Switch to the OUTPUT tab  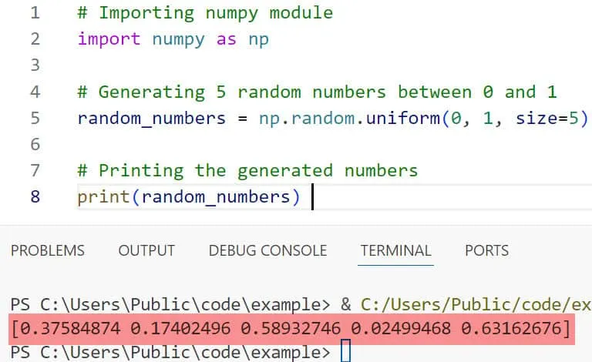pyautogui.click(x=146, y=250)
